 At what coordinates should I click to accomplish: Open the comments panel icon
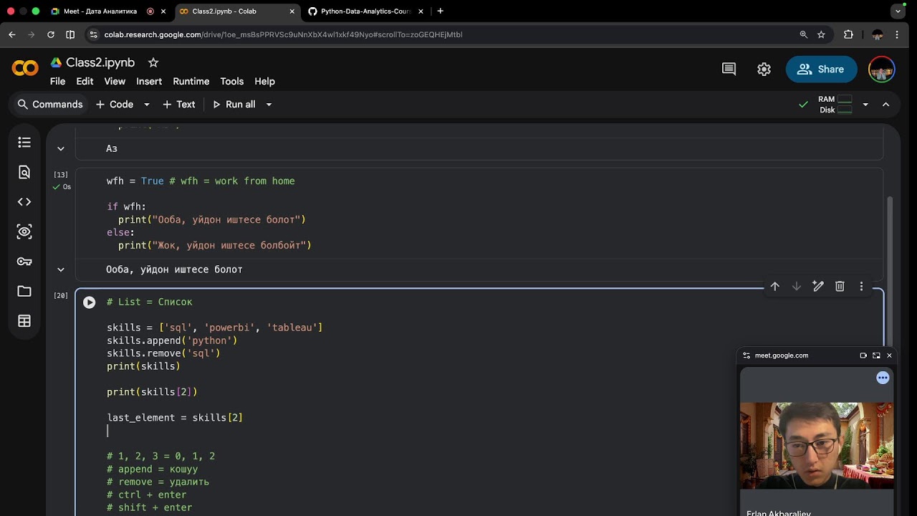(729, 70)
